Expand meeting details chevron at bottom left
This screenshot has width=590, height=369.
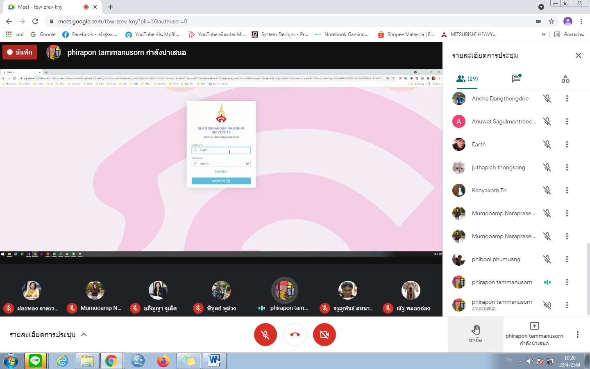(x=84, y=335)
